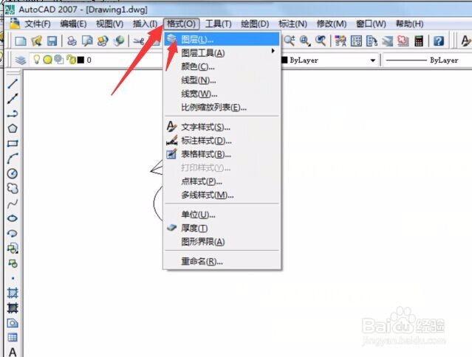Screen dimensions: 472x357
Task: Click the Publish toolbar icon
Action: (x=103, y=41)
